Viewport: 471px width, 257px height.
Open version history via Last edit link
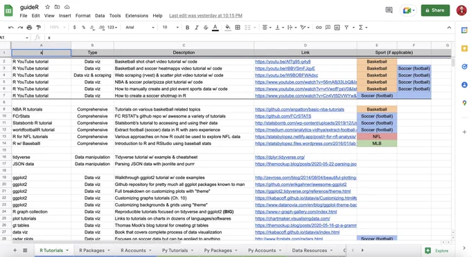click(x=206, y=16)
